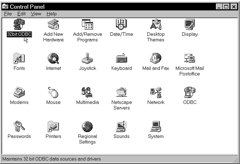This screenshot has height=164, width=241.
Task: Select the 32bit ODBC icon
Action: coord(19,25)
